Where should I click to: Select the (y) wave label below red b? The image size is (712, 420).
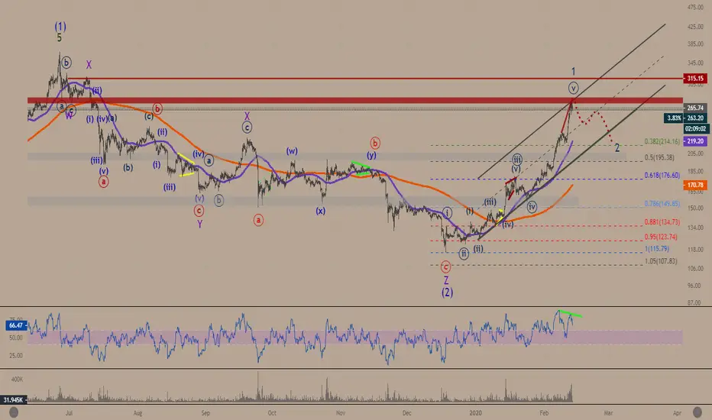click(371, 155)
